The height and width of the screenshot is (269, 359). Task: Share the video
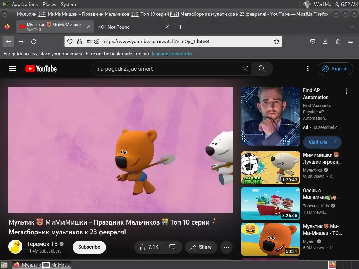pyautogui.click(x=201, y=247)
